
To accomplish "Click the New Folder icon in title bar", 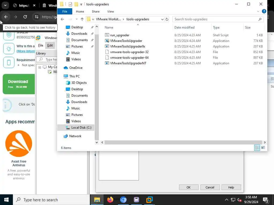I will pos(76,4).
